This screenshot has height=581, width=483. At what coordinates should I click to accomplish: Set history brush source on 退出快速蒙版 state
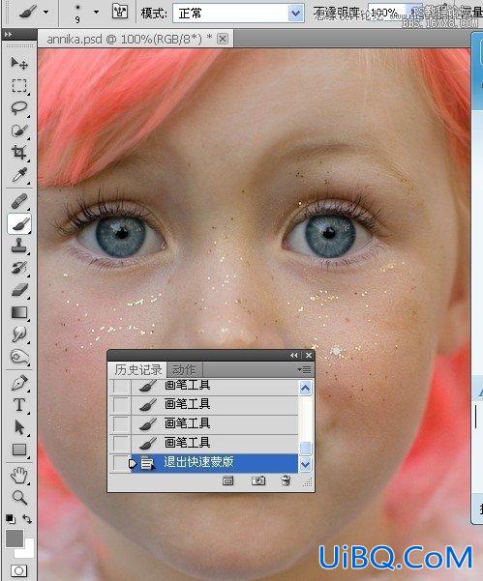[x=120, y=463]
